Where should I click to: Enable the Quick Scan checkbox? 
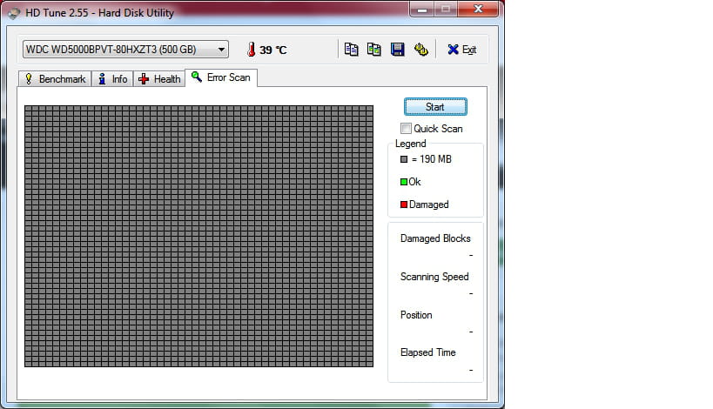406,129
